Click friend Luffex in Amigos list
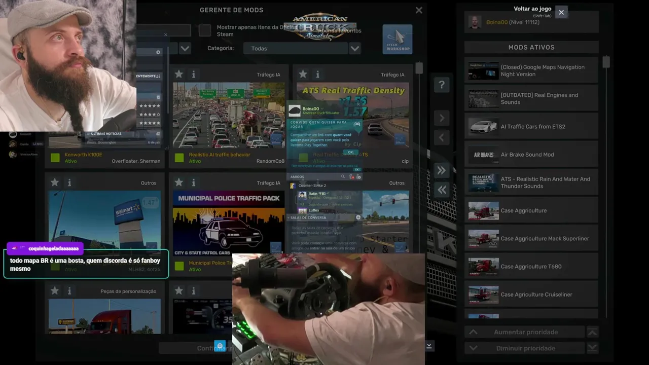The image size is (649, 365). (x=314, y=210)
